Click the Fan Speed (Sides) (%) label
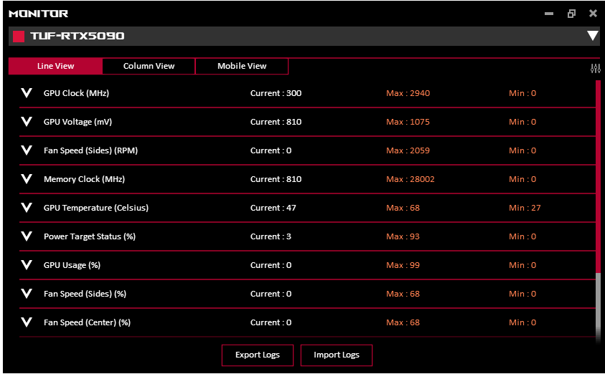This screenshot has width=605, height=374. 85,294
